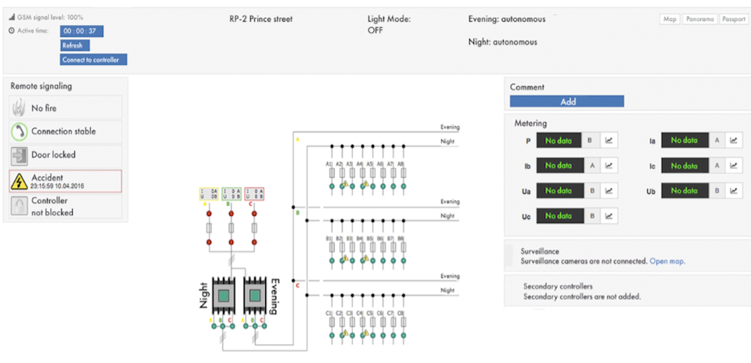Screen dimensions: 751x363
Task: Click the Accident warning triangle icon
Action: [19, 181]
